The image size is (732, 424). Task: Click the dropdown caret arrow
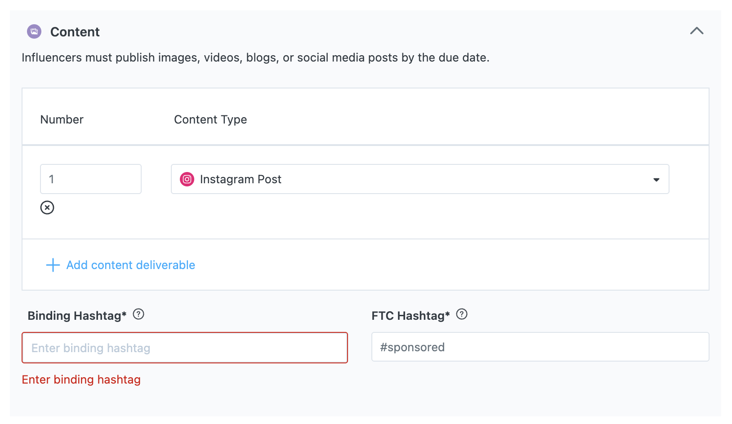click(x=656, y=180)
